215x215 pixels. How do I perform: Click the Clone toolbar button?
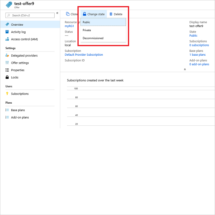pyautogui.click(x=72, y=14)
